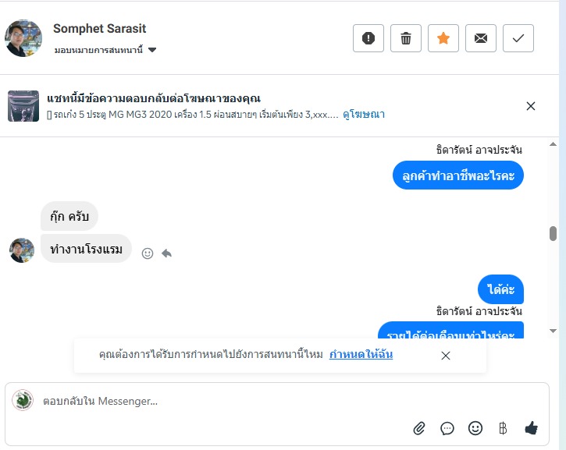This screenshot has height=450, width=566.
Task: Mark conversation as spam with exclamation icon
Action: pos(368,38)
